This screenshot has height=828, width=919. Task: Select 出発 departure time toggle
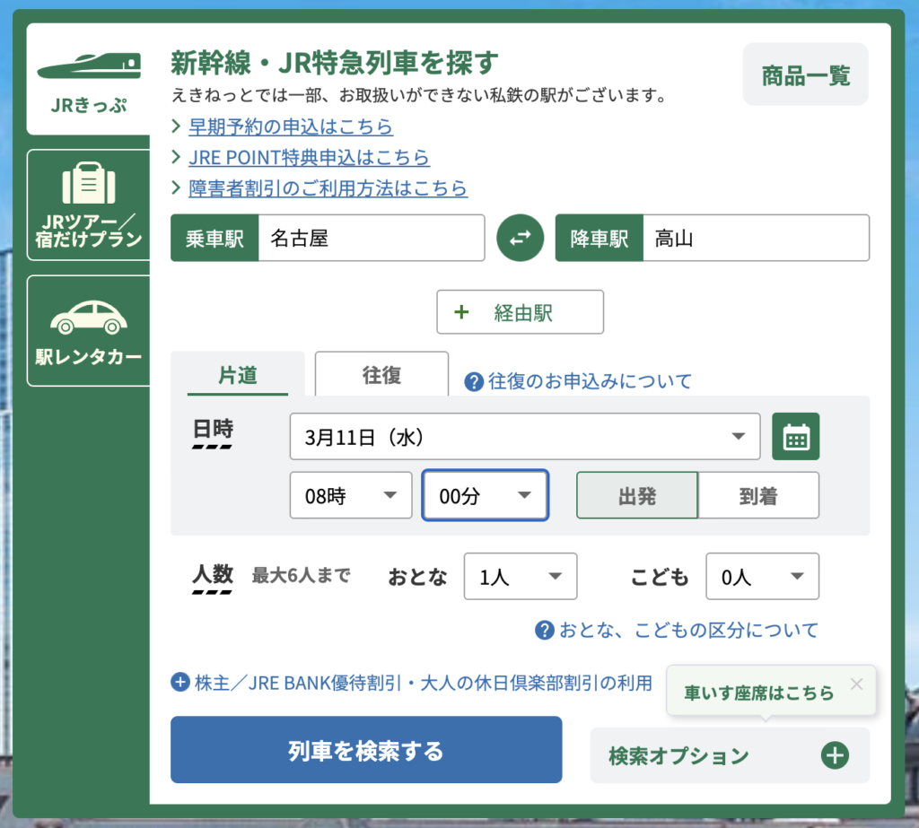(x=637, y=496)
